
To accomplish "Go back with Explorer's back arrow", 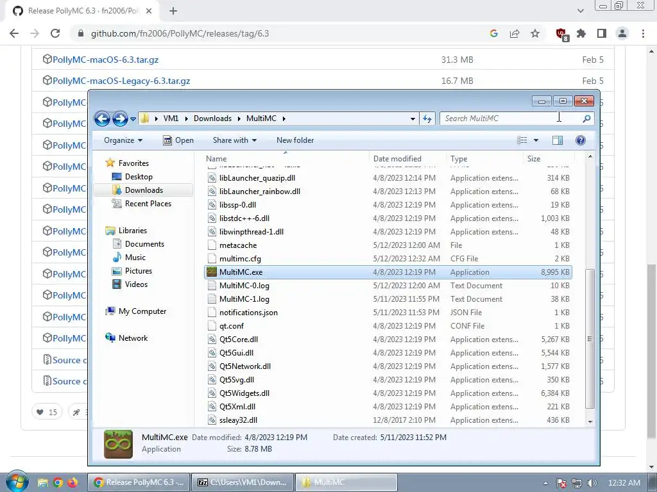I will click(x=102, y=119).
